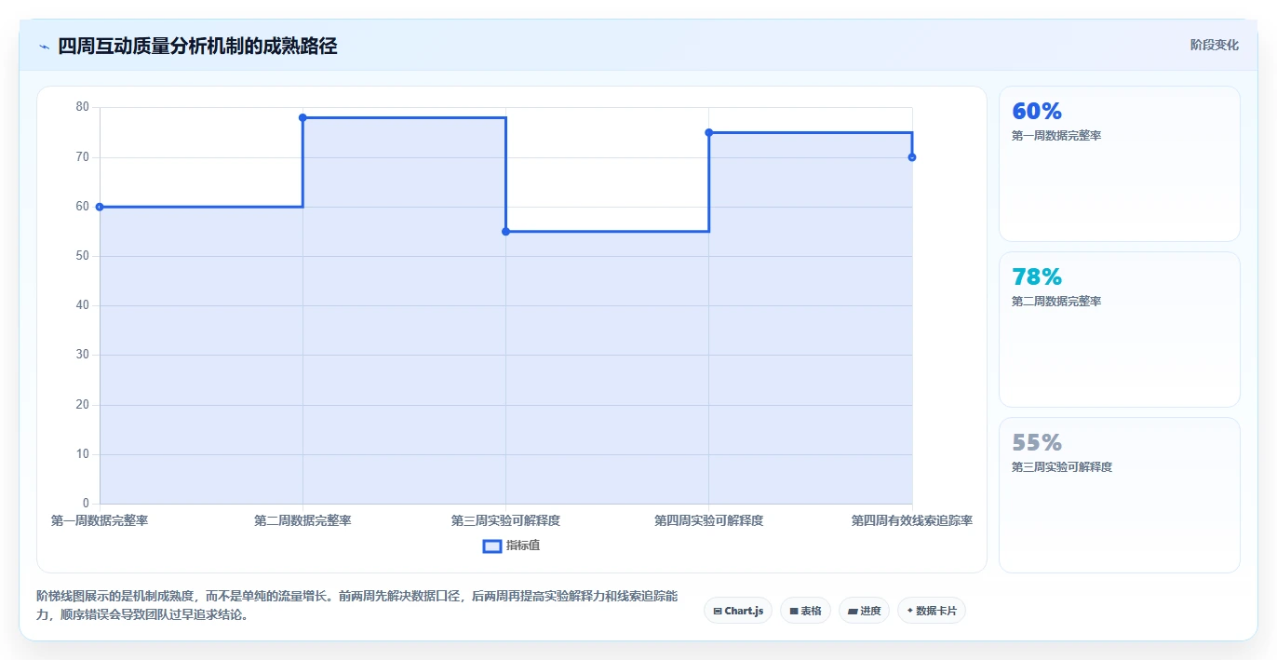Click the x-axis label 第四周有效线索追踪率
This screenshot has width=1277, height=660.
tap(912, 520)
